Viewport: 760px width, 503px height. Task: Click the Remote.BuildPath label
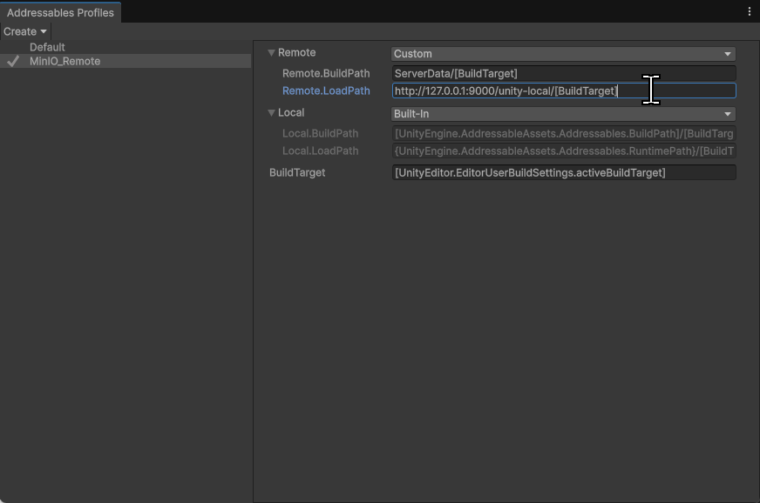(326, 74)
